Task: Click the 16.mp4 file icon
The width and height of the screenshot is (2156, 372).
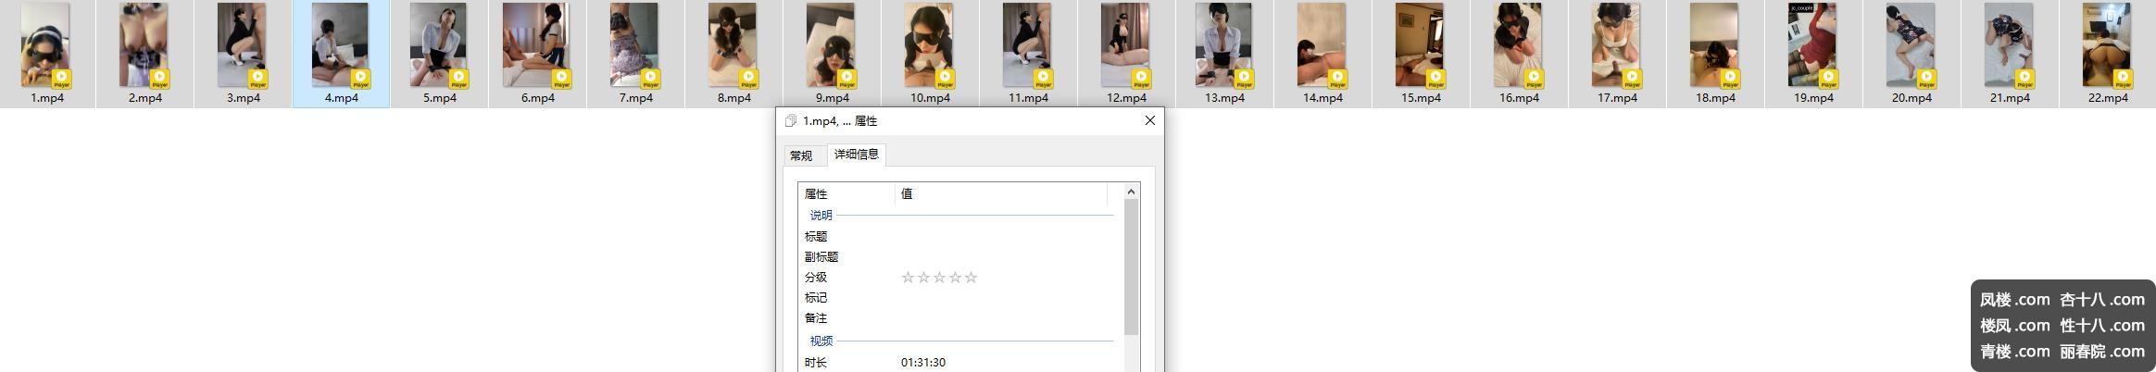Action: 1518,45
